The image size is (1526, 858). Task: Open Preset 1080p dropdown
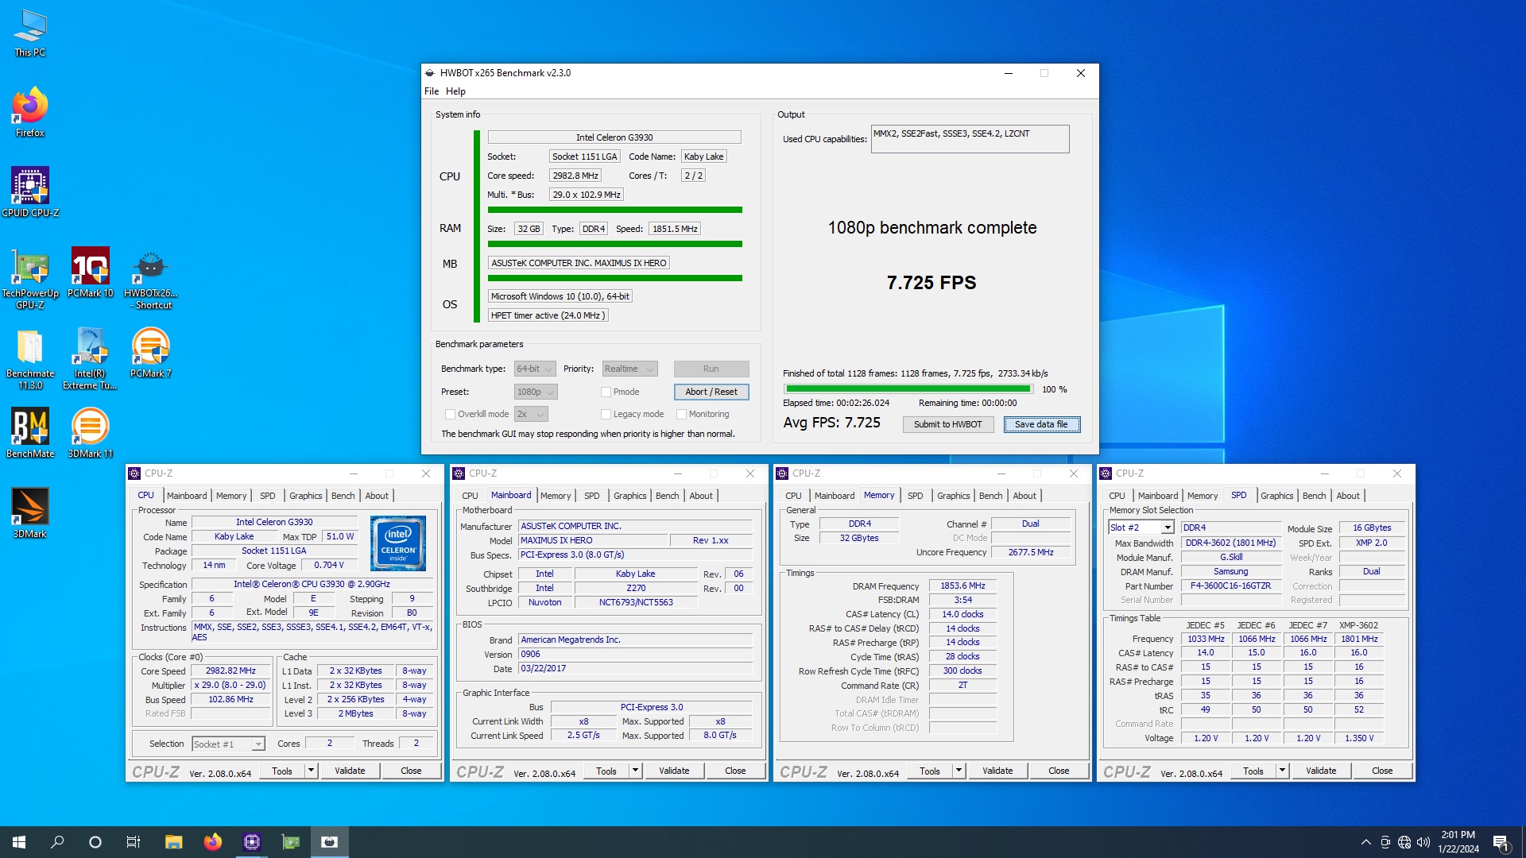pyautogui.click(x=536, y=392)
